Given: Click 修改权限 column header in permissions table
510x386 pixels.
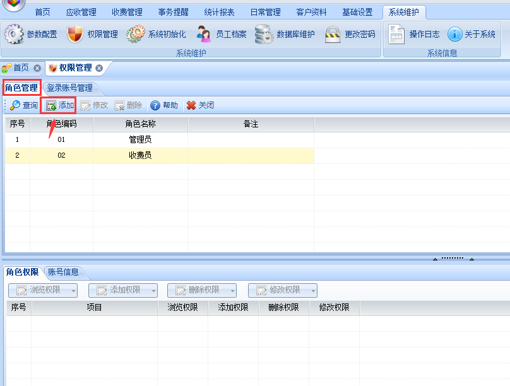Looking at the screenshot, I should click(x=335, y=307).
